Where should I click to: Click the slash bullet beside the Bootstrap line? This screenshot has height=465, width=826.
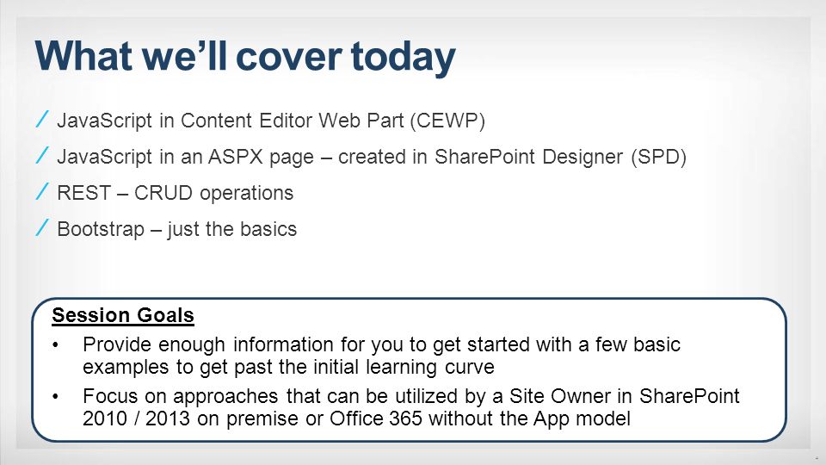(42, 227)
